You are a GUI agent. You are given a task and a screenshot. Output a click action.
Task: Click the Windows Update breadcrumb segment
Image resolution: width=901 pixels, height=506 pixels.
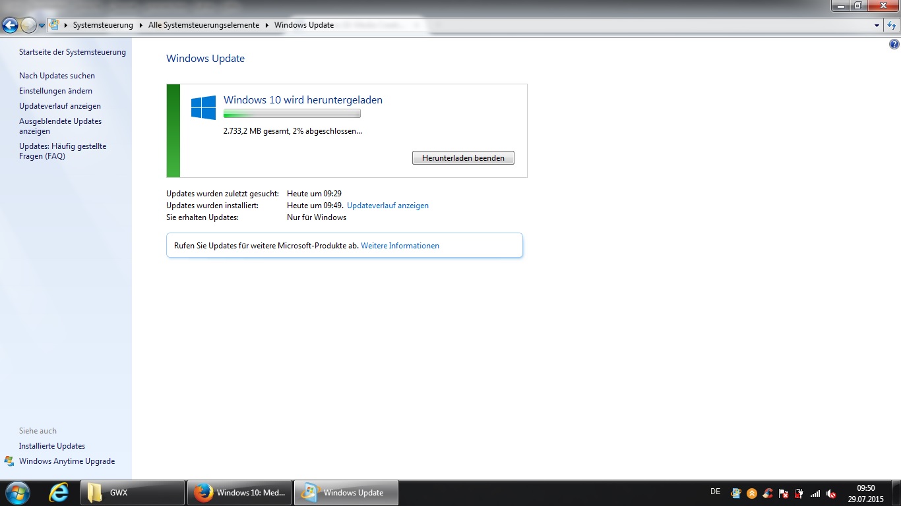(x=304, y=25)
